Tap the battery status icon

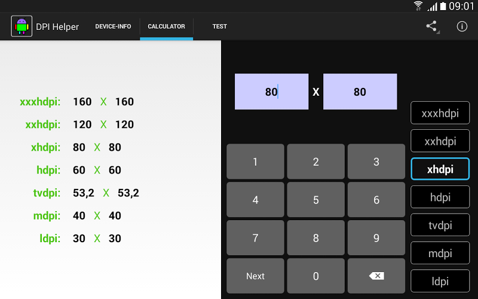pos(443,6)
